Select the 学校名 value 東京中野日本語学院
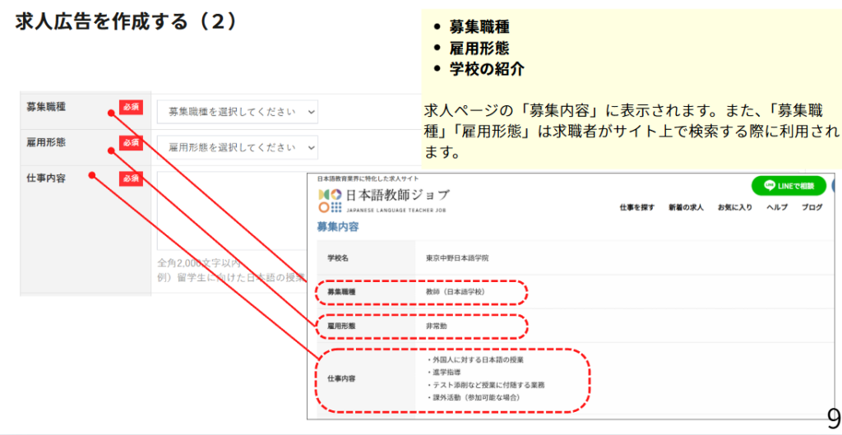 coord(457,258)
